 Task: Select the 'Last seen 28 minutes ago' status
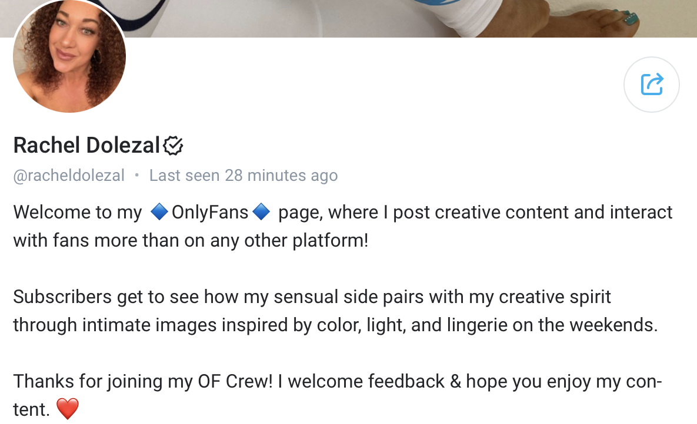pos(243,175)
